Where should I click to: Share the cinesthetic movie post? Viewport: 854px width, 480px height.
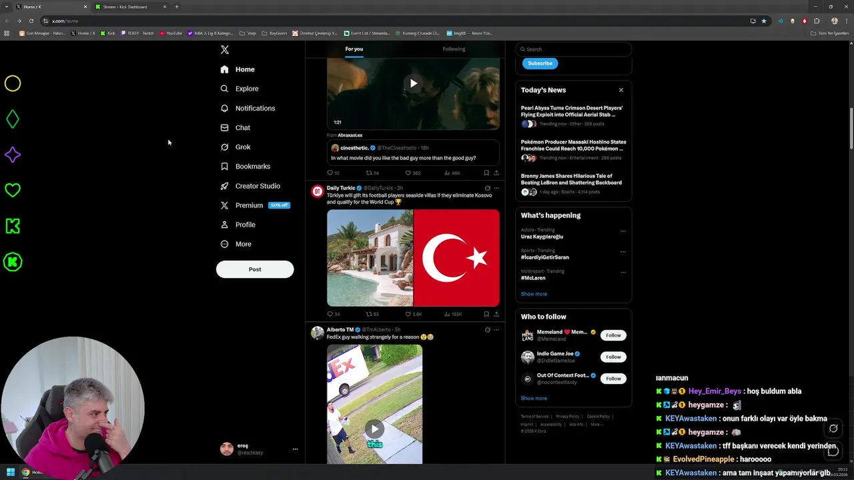point(496,173)
